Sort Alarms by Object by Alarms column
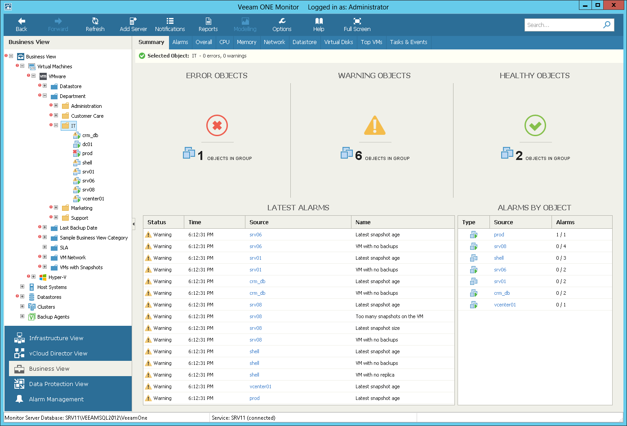This screenshot has height=426, width=627. click(x=582, y=222)
